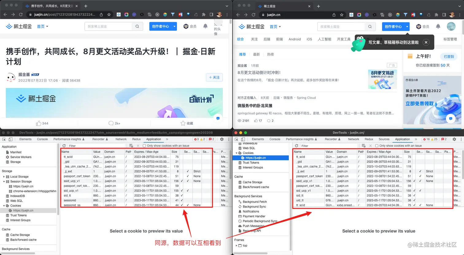Open the share icon in right browser address bar

click(x=334, y=14)
